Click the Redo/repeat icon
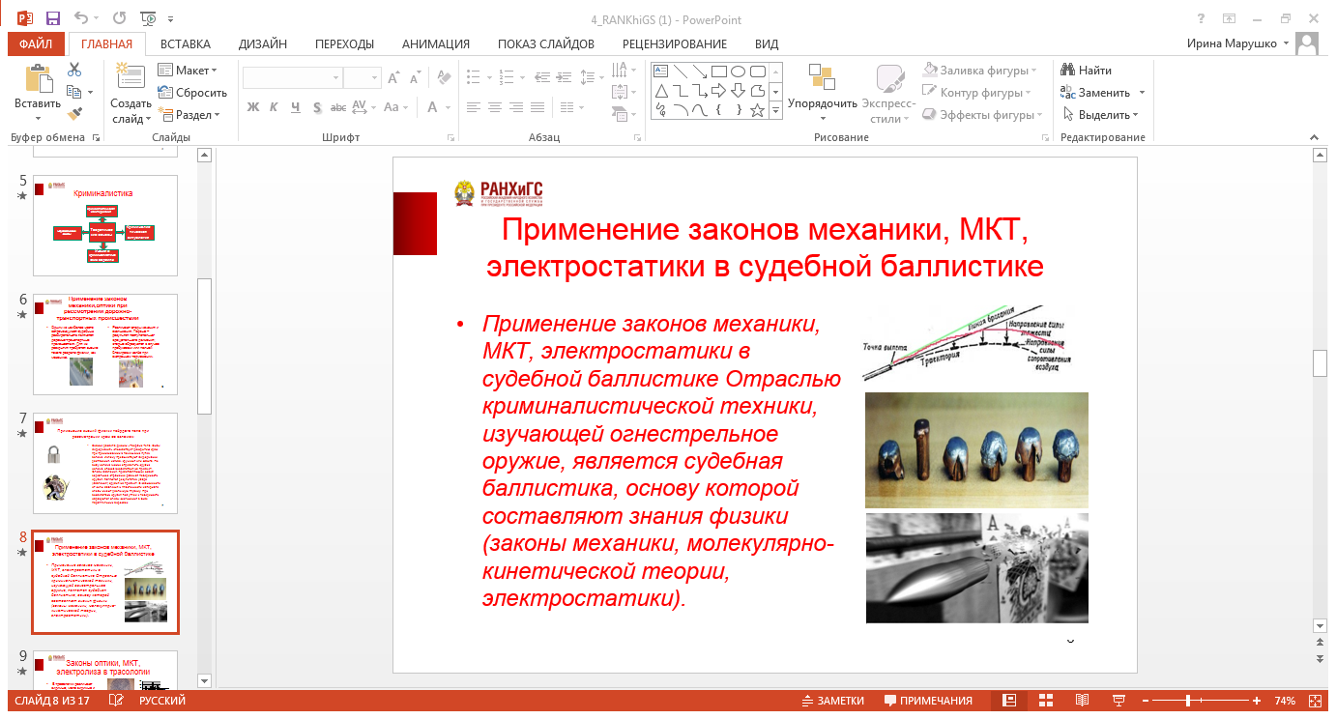1336x719 pixels. [x=119, y=18]
